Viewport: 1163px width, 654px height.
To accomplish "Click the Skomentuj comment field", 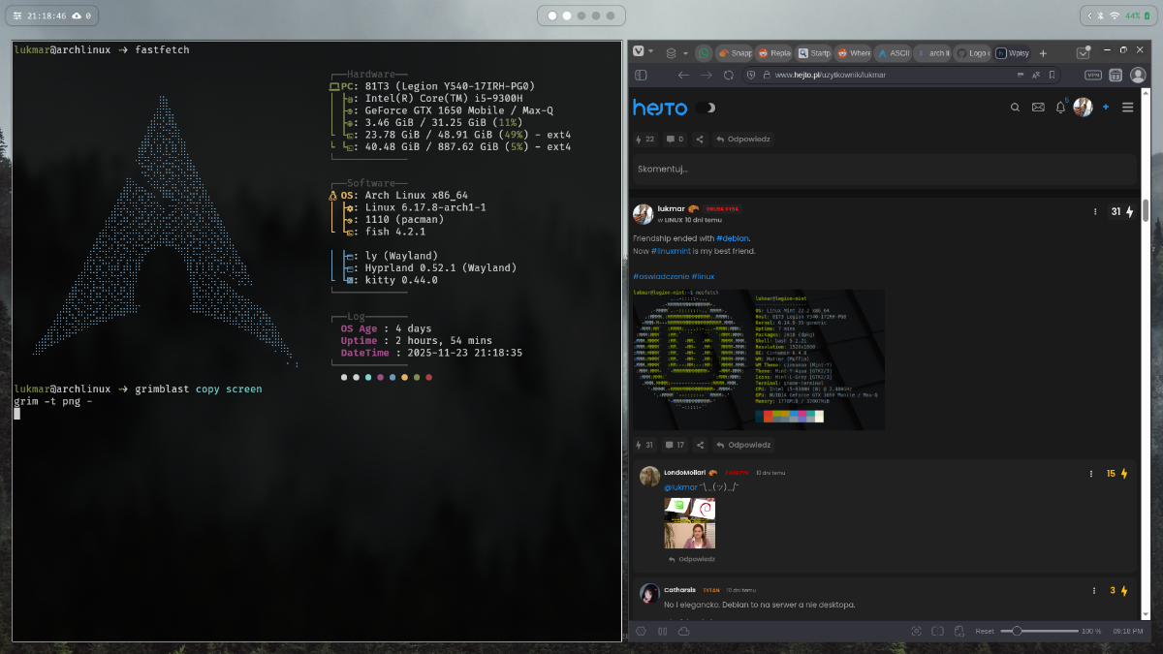I will [x=884, y=170].
